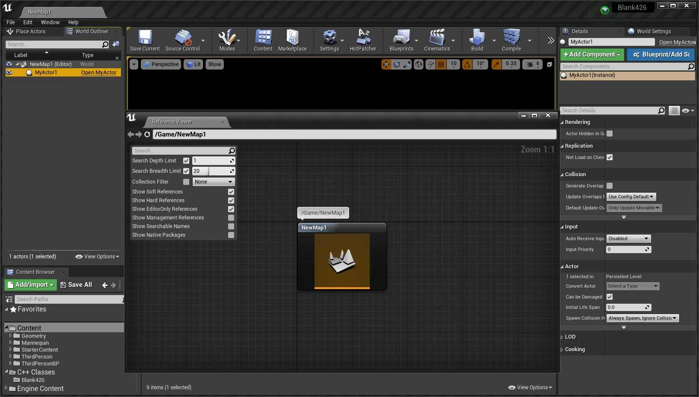The width and height of the screenshot is (699, 397).
Task: Expand the StarterContent folder
Action: pyautogui.click(x=10, y=349)
